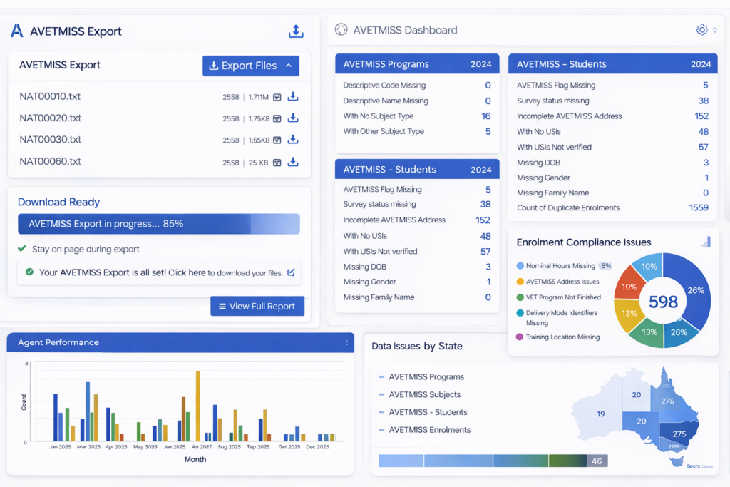730x487 pixels.
Task: Open the dashboard settings gear
Action: pyautogui.click(x=701, y=30)
